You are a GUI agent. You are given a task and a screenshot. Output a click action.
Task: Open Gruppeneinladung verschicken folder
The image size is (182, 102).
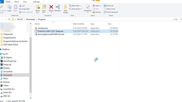pos(15,41)
